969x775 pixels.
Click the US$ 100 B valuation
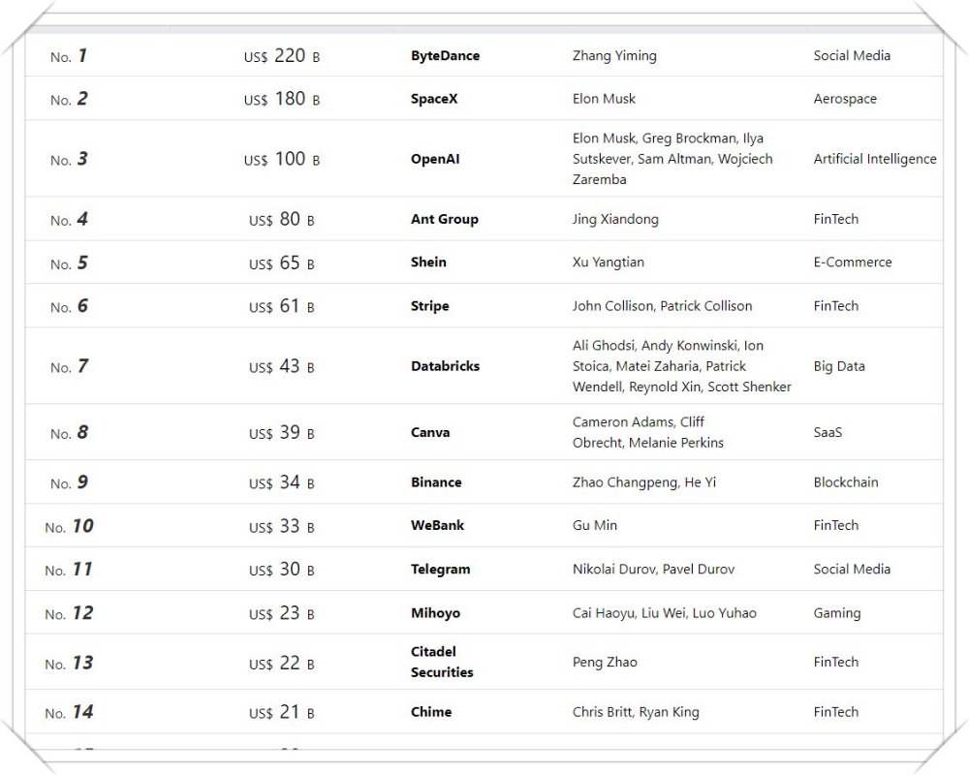coord(282,159)
